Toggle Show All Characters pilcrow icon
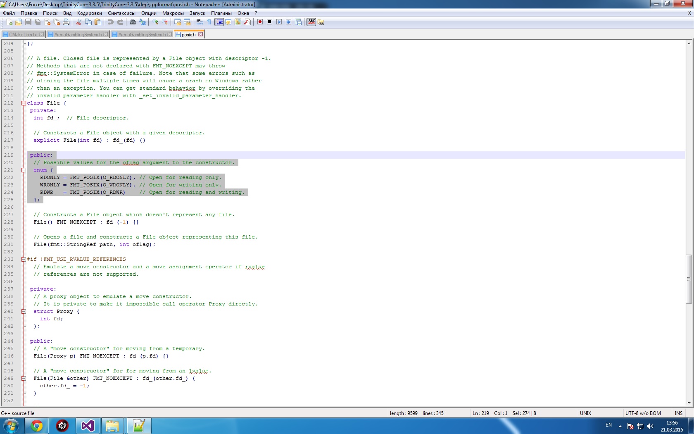Screen dimensions: 694x434 pyautogui.click(x=209, y=22)
